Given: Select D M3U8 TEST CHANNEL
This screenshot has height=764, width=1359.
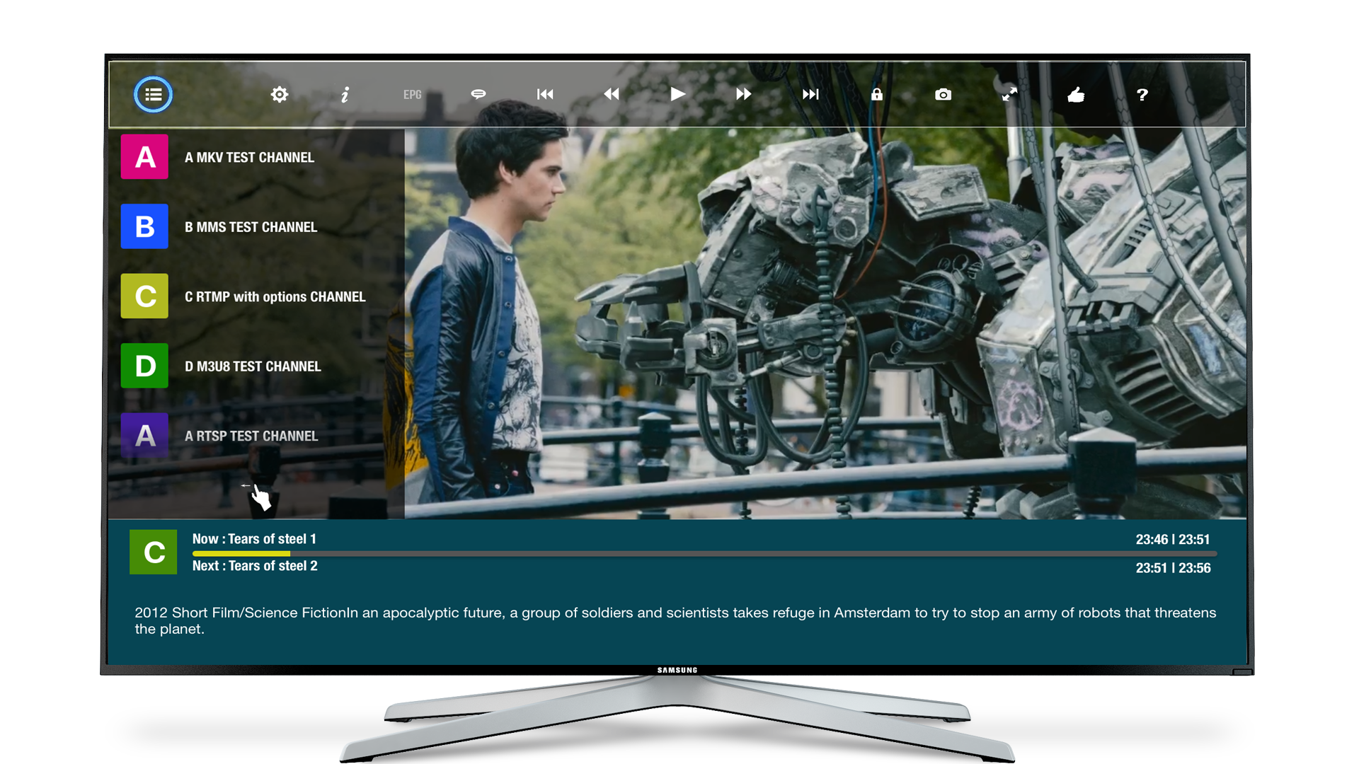Looking at the screenshot, I should pos(253,366).
